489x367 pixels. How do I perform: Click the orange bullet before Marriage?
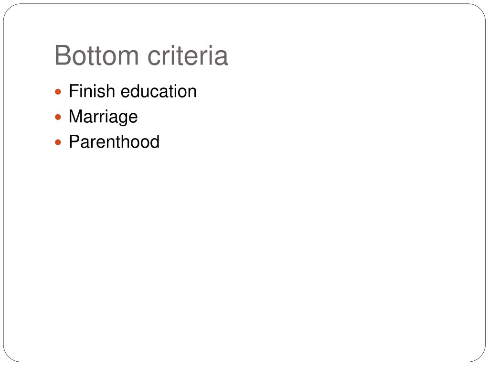tap(58, 118)
